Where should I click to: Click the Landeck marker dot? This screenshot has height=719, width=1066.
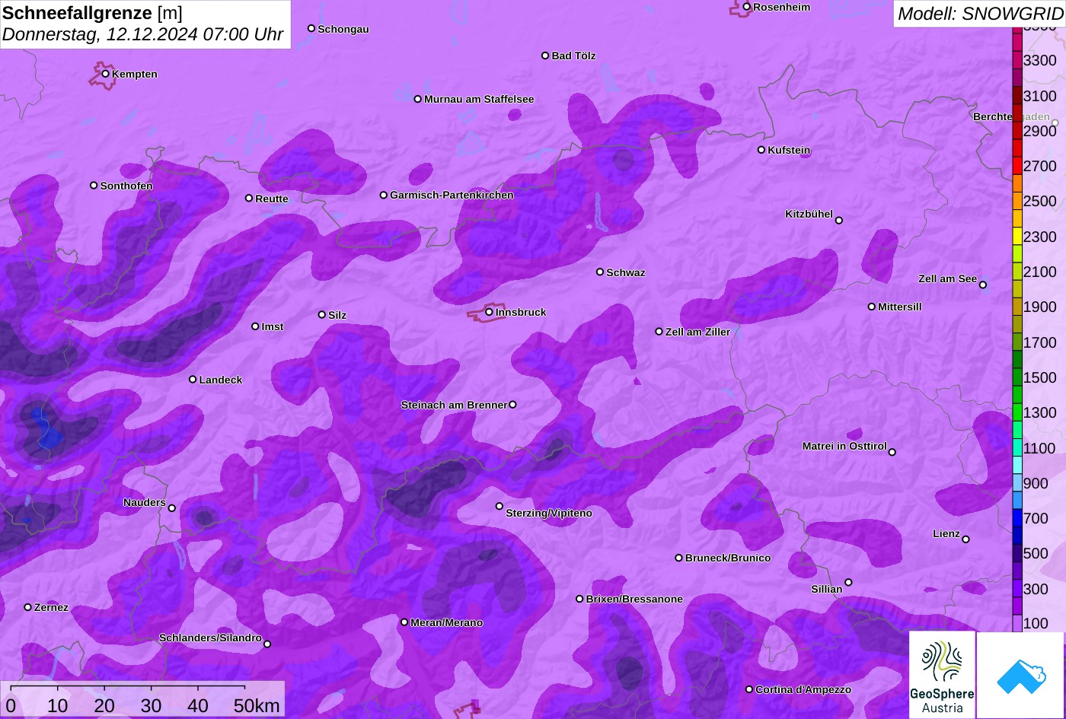(193, 380)
